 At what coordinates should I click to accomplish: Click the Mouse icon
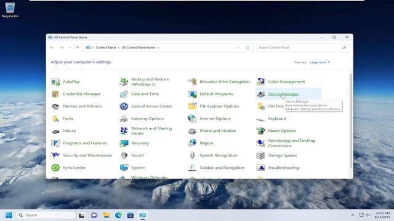point(55,131)
